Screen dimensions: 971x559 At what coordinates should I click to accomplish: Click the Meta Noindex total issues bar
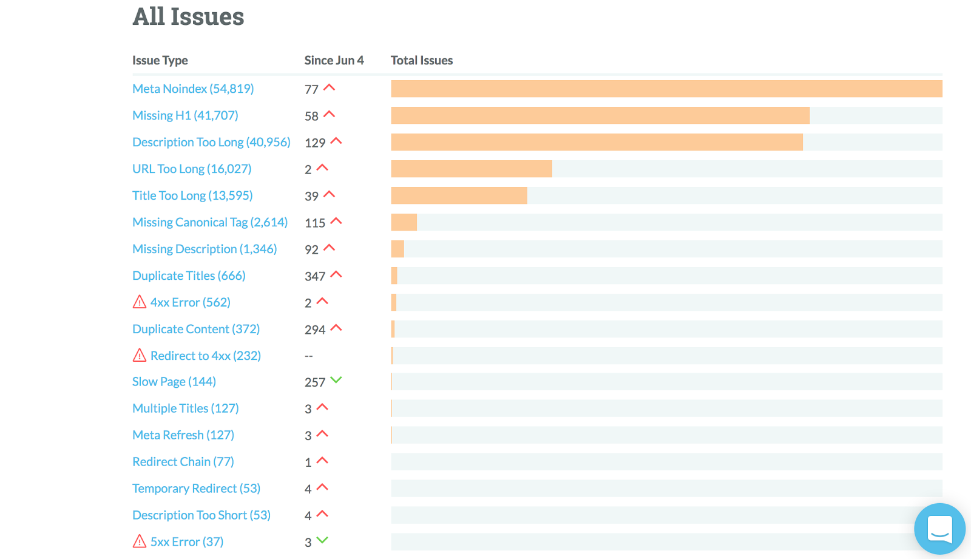pos(666,89)
